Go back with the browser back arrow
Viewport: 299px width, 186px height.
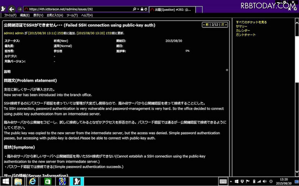[x=12, y=9]
